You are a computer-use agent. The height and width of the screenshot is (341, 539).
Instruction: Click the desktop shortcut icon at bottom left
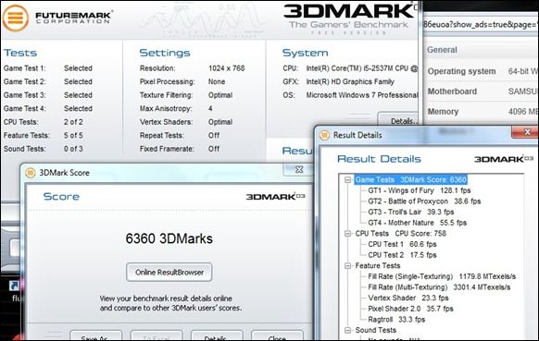tap(15, 286)
